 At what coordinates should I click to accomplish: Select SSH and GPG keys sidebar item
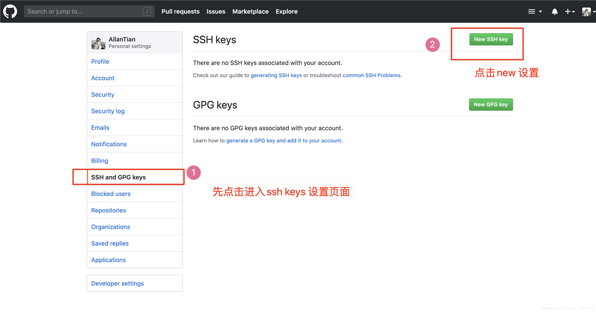coord(134,177)
